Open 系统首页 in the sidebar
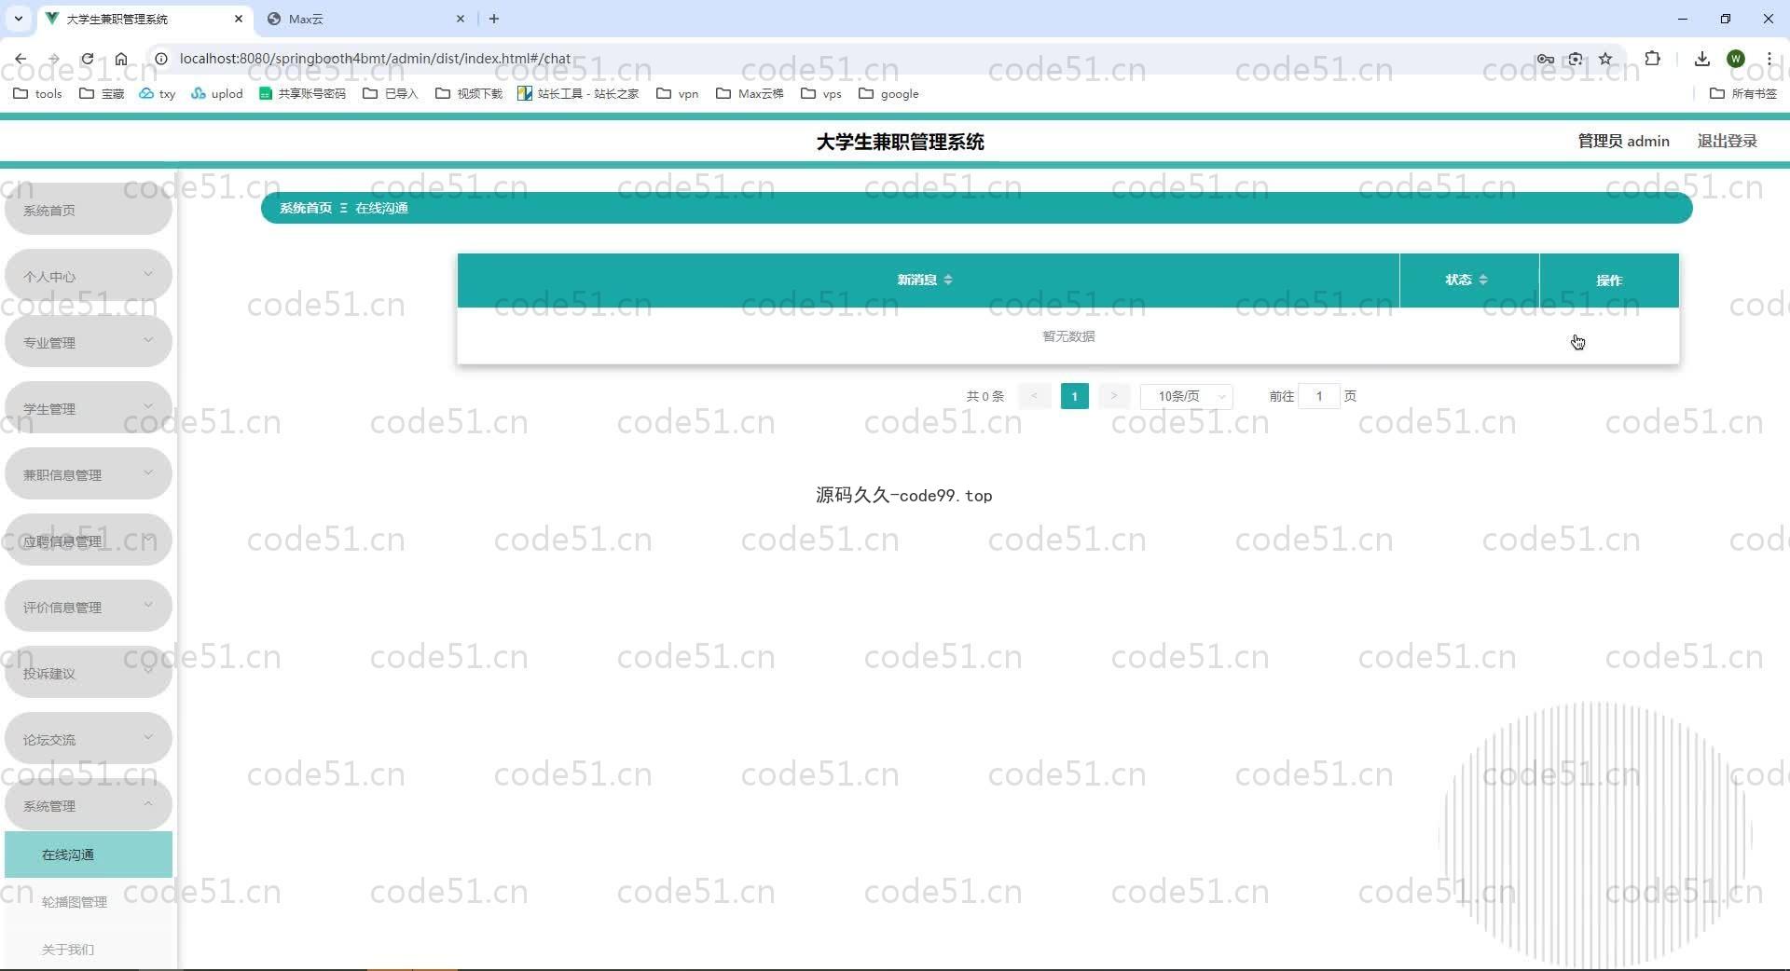 [89, 210]
